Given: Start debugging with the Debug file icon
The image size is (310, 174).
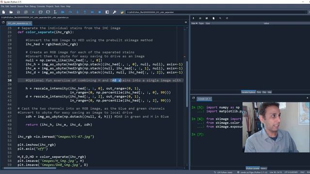Looking at the screenshot, I should tap(62, 12).
